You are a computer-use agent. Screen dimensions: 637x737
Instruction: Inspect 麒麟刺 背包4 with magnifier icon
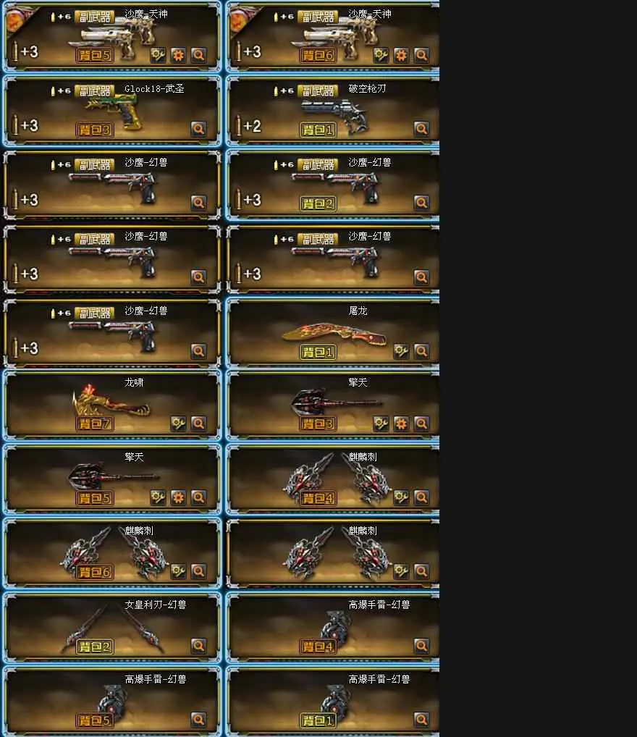(x=421, y=497)
